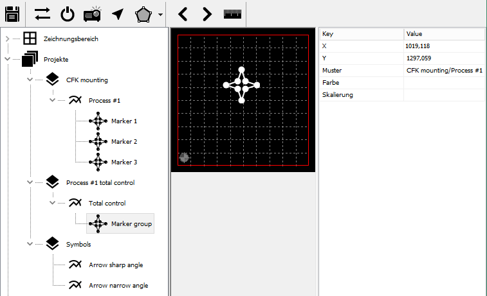487x296 pixels.
Task: Click the ruler measurement icon
Action: [x=233, y=14]
